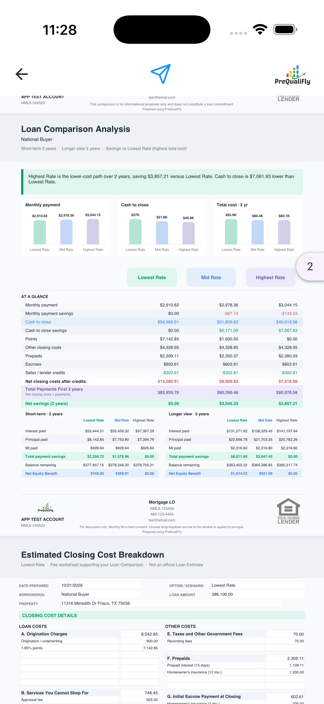324x704 pixels.
Task: Tap the G. Initial Escrow Payment at Closing row
Action: click(235, 696)
